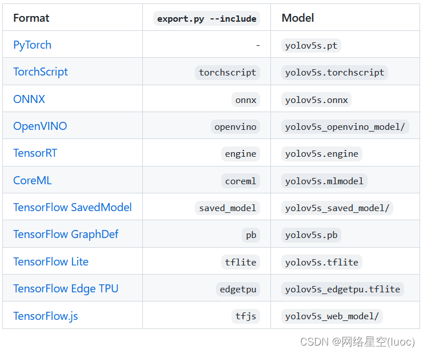Click the yolov5s.pt model code
423x353 pixels.
tap(311, 46)
